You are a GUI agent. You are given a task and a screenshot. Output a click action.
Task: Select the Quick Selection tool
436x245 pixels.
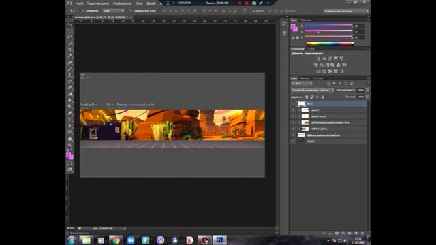click(x=69, y=44)
